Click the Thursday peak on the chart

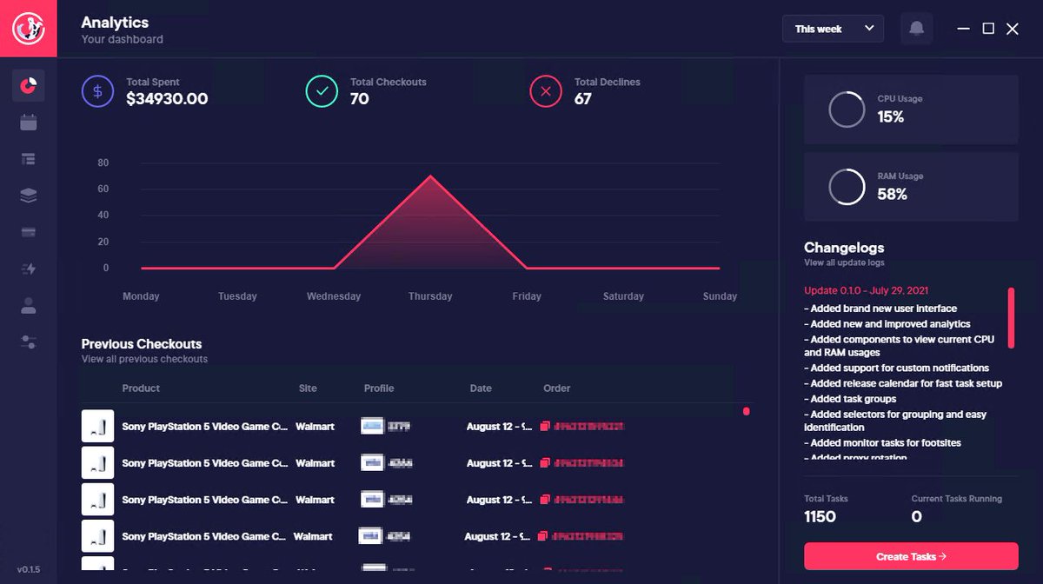pyautogui.click(x=430, y=176)
